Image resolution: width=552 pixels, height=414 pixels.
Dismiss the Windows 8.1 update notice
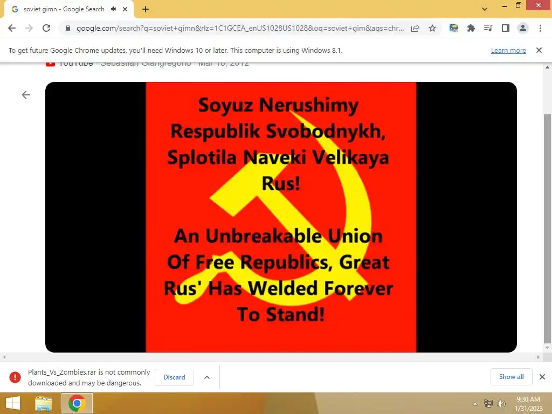point(539,50)
